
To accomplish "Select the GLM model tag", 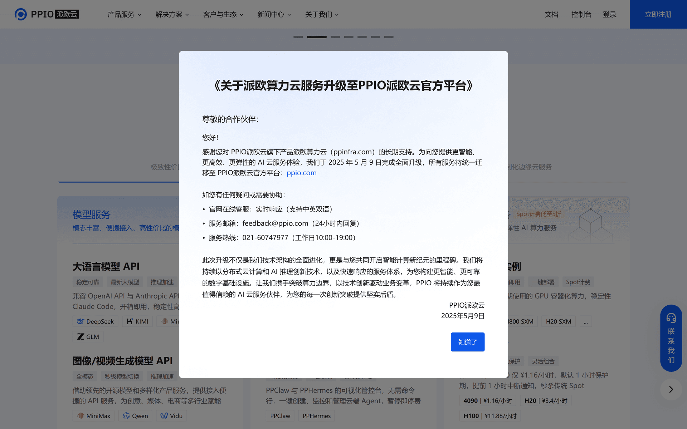I will pyautogui.click(x=88, y=337).
